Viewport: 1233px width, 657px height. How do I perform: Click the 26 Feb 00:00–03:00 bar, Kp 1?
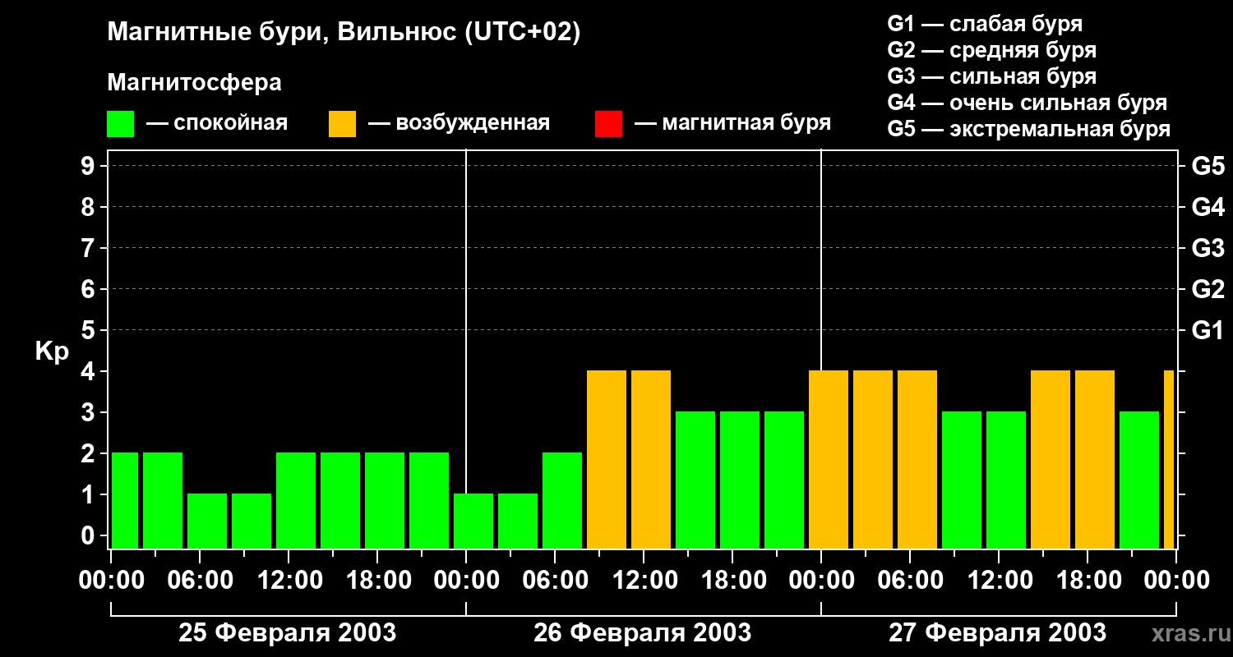[473, 521]
